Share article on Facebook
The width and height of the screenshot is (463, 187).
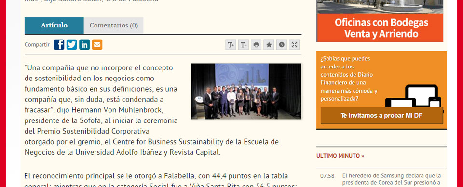click(59, 44)
